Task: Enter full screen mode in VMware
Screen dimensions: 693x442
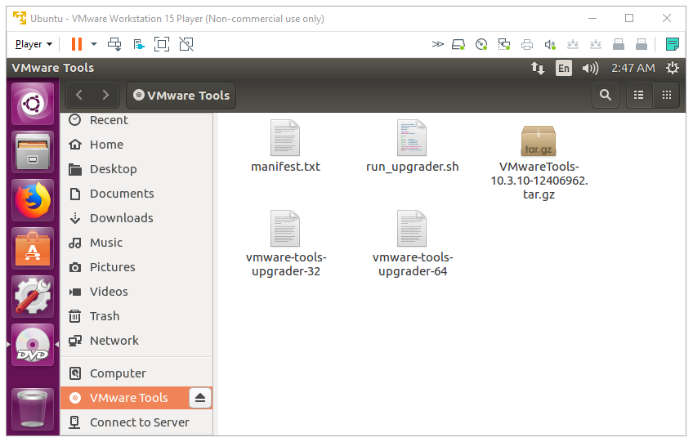Action: click(162, 44)
